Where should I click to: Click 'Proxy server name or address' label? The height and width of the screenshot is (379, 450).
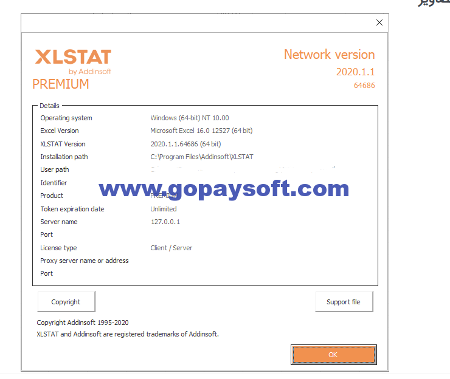click(85, 261)
